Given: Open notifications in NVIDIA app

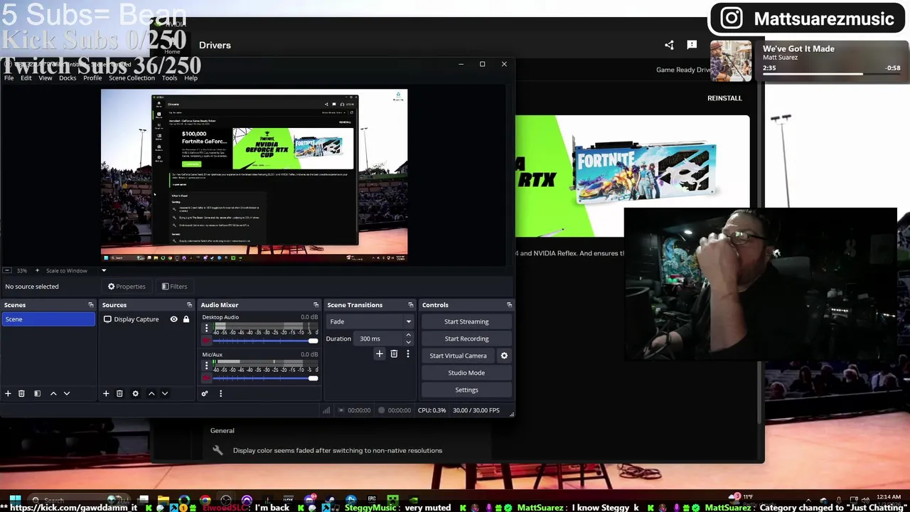Looking at the screenshot, I should pyautogui.click(x=692, y=45).
